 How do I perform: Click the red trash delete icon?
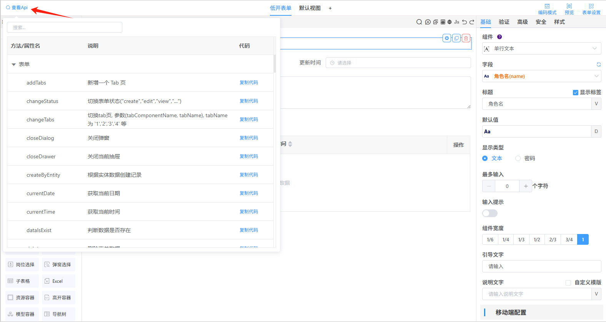pos(466,38)
